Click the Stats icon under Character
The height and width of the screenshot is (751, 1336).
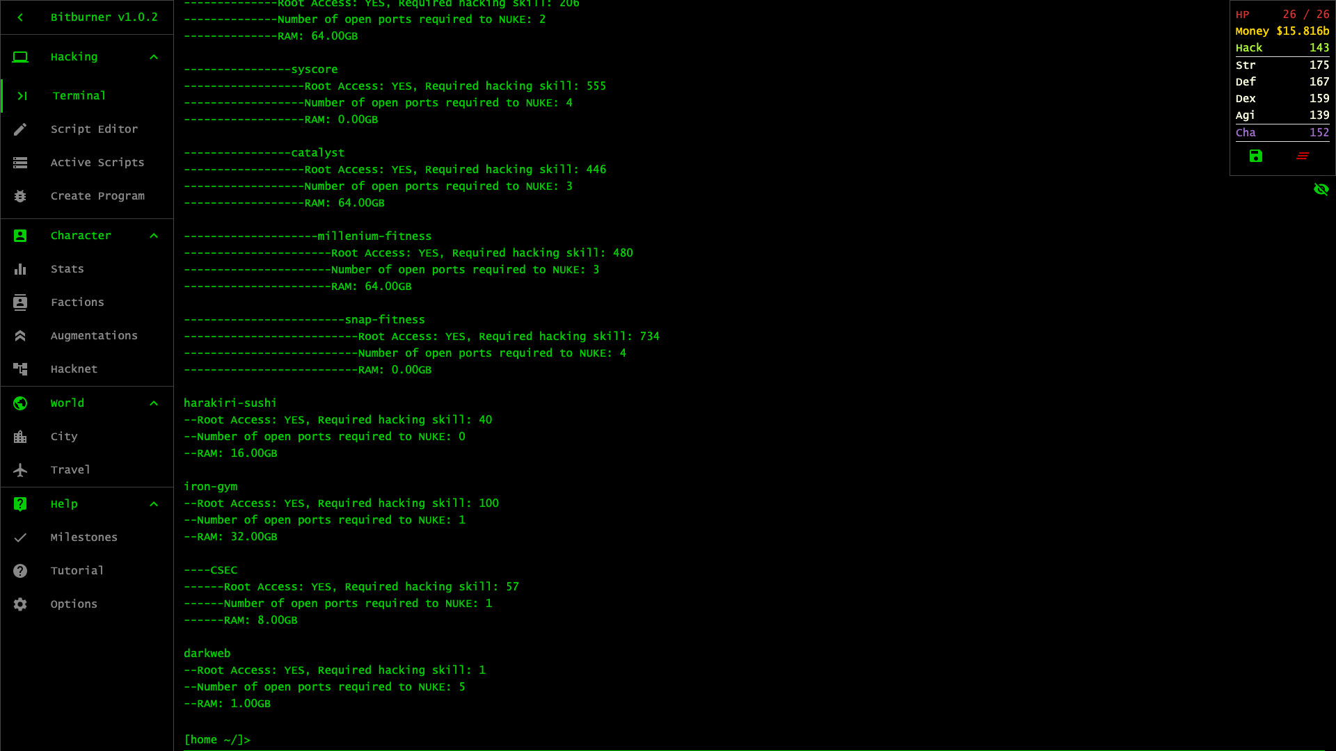pos(20,268)
